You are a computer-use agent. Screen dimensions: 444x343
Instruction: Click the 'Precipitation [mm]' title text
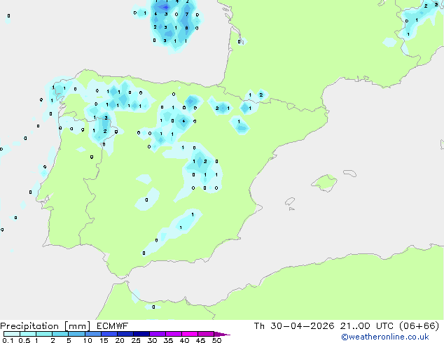click(46, 326)
